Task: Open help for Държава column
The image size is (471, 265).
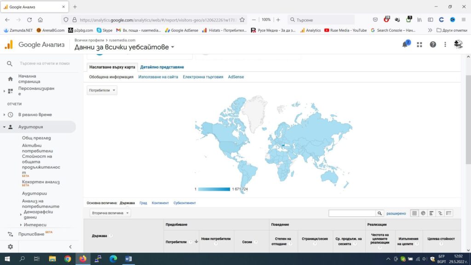Action: (x=111, y=236)
